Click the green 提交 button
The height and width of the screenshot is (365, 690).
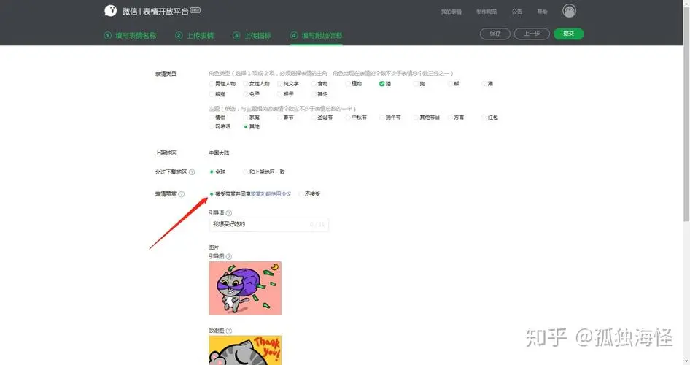[568, 34]
